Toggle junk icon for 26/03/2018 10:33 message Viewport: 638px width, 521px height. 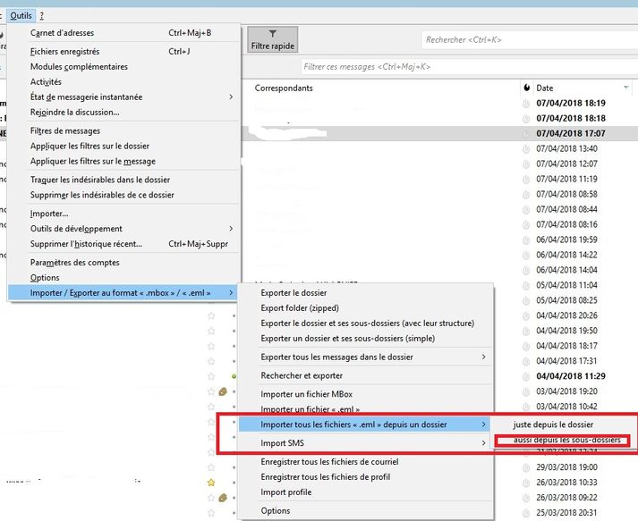pos(525,483)
